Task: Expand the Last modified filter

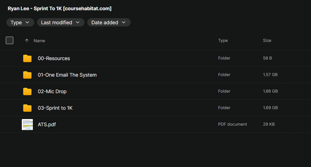Action: point(60,23)
